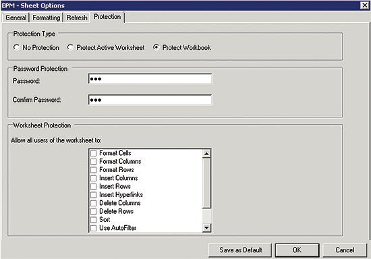The image size is (371, 259).
Task: Click the Save as Default button
Action: click(240, 250)
